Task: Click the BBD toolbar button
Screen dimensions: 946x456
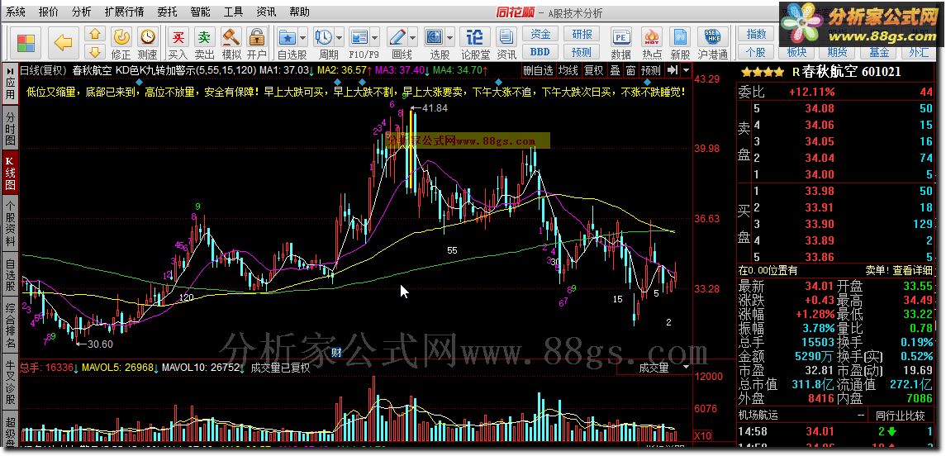Action: point(540,52)
